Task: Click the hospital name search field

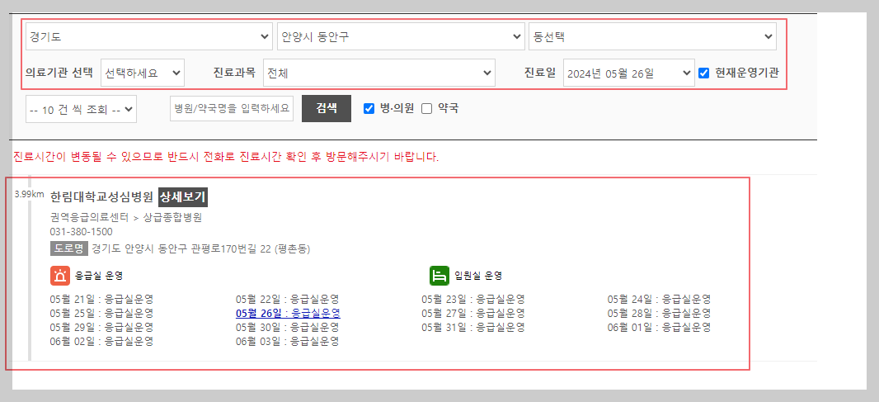Action: [x=232, y=108]
